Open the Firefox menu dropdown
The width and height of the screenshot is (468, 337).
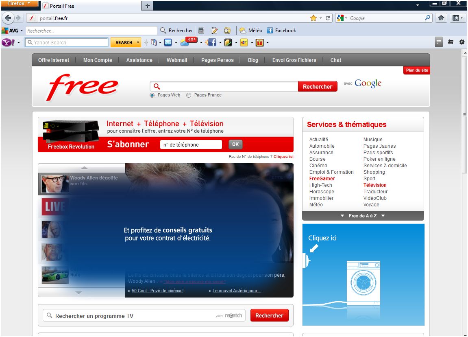(19, 3)
